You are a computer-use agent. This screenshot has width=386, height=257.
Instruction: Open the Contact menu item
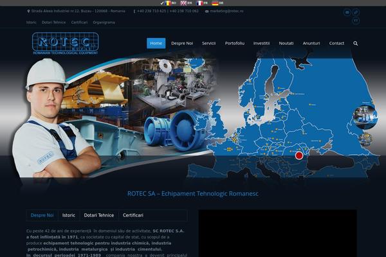[336, 43]
